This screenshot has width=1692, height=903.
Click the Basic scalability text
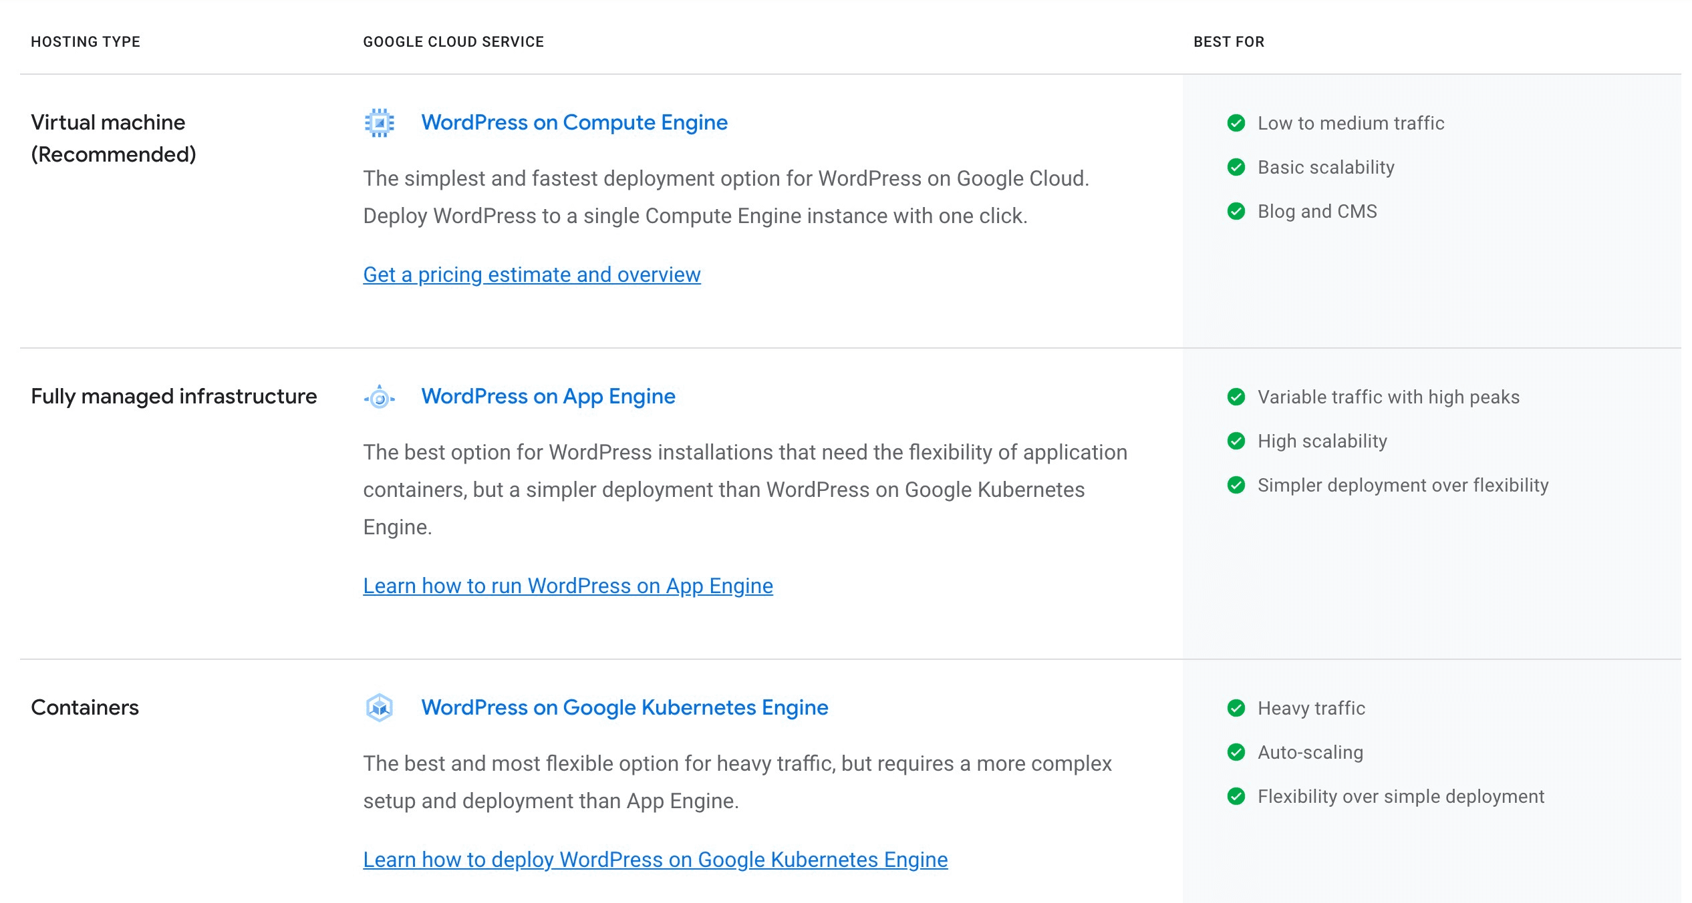tap(1326, 167)
